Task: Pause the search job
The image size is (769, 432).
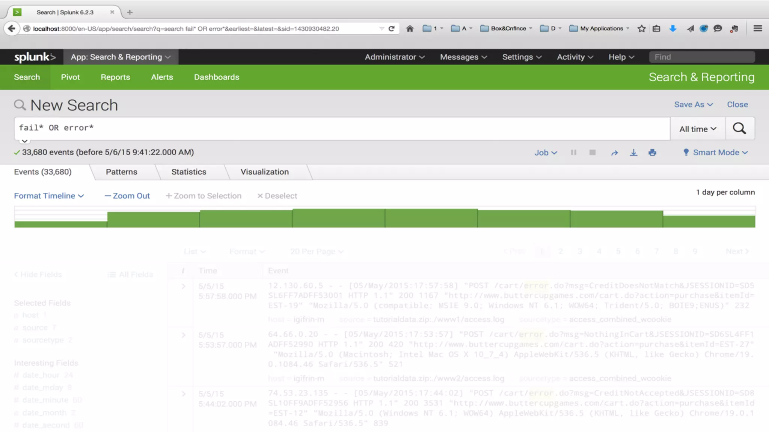Action: coord(573,153)
